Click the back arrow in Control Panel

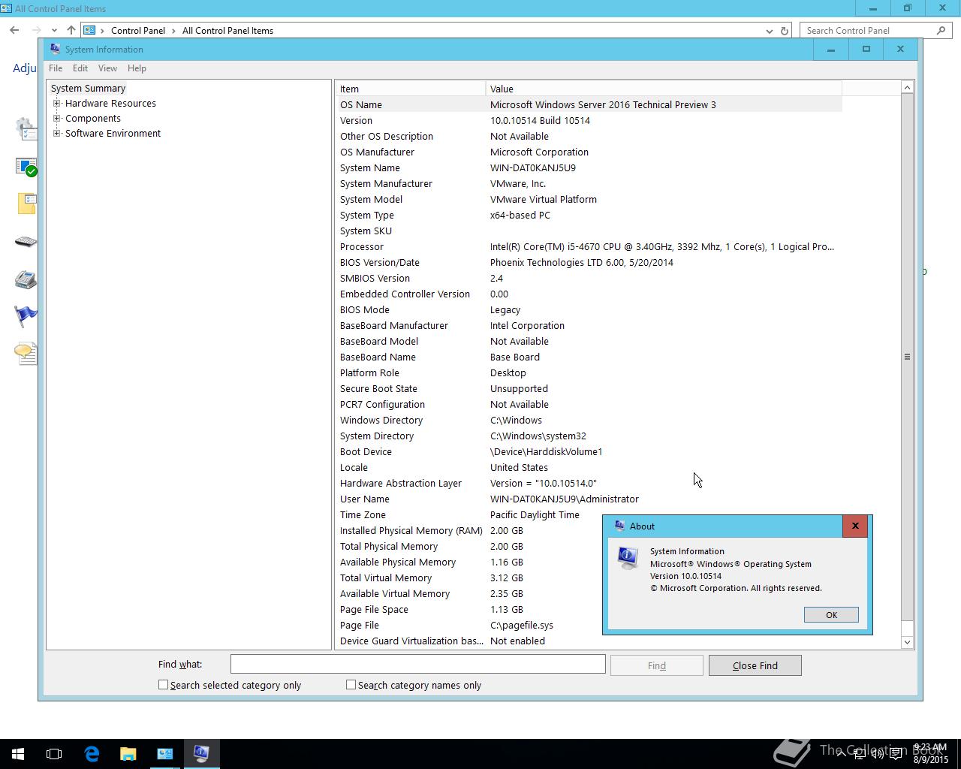point(14,30)
